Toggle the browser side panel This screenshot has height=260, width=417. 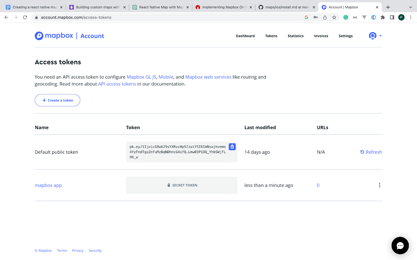tap(392, 17)
